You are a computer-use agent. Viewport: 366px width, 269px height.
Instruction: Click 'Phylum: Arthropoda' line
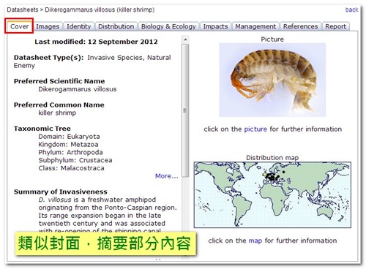click(x=70, y=152)
